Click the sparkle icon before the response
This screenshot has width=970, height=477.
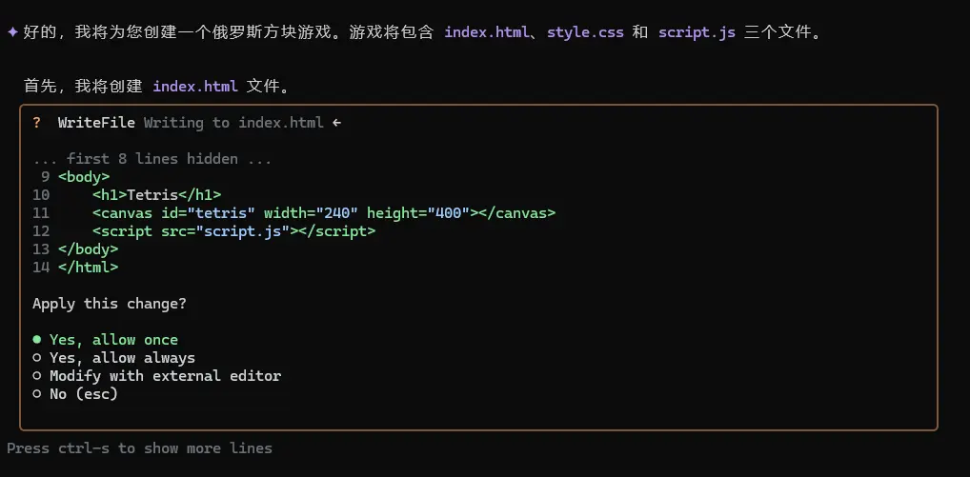click(x=12, y=32)
